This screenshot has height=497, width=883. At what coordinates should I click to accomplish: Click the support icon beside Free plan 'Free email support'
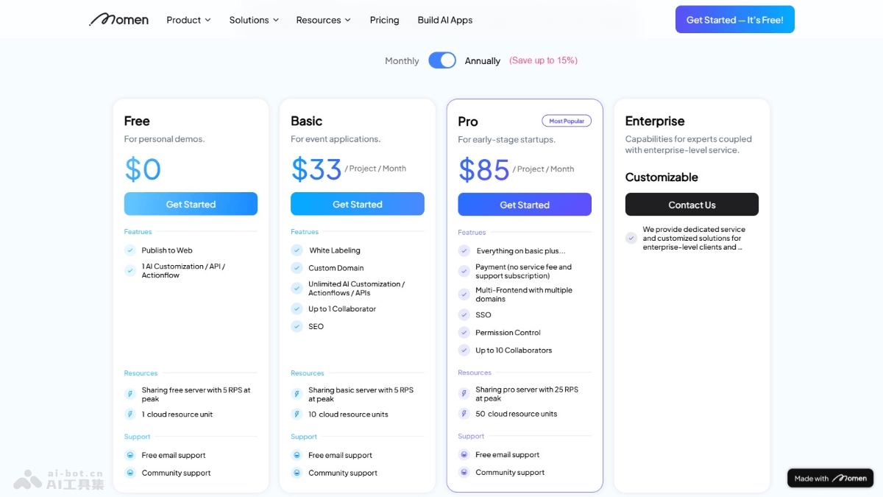click(x=130, y=455)
